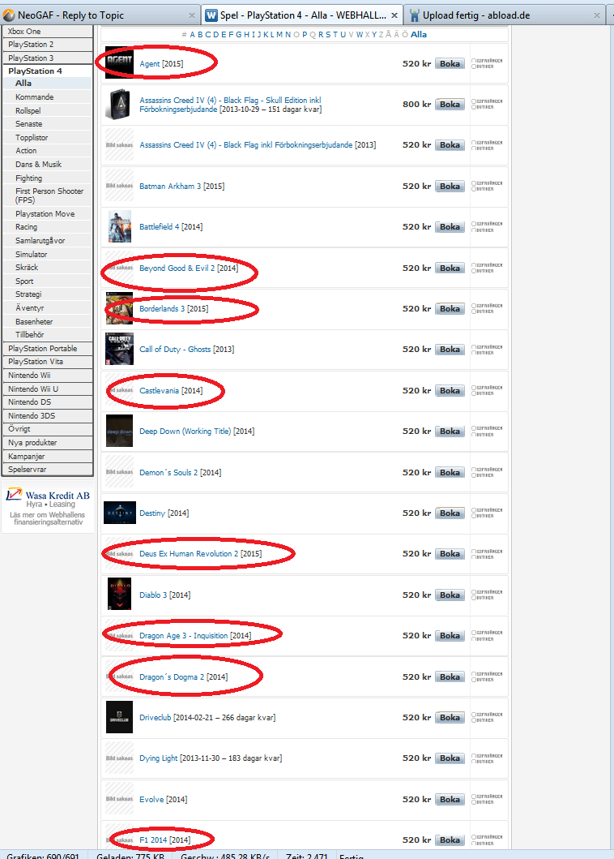Open the Dragon Age 3 - Inquisition link
614x859 pixels.
(x=183, y=635)
